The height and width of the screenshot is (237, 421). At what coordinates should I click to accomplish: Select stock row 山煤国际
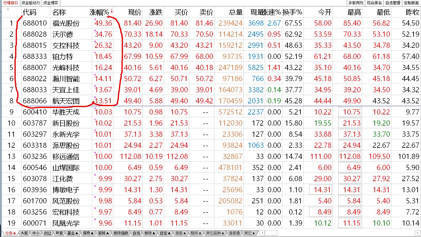[x=211, y=168]
